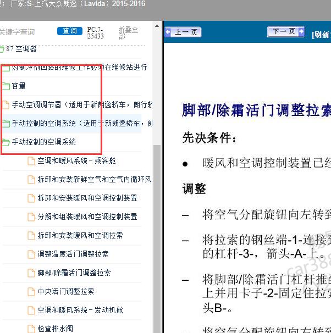The image size is (331, 333).
Task: Open 拆卸和安装暖风和空调控制装置 page
Action: tap(87, 198)
